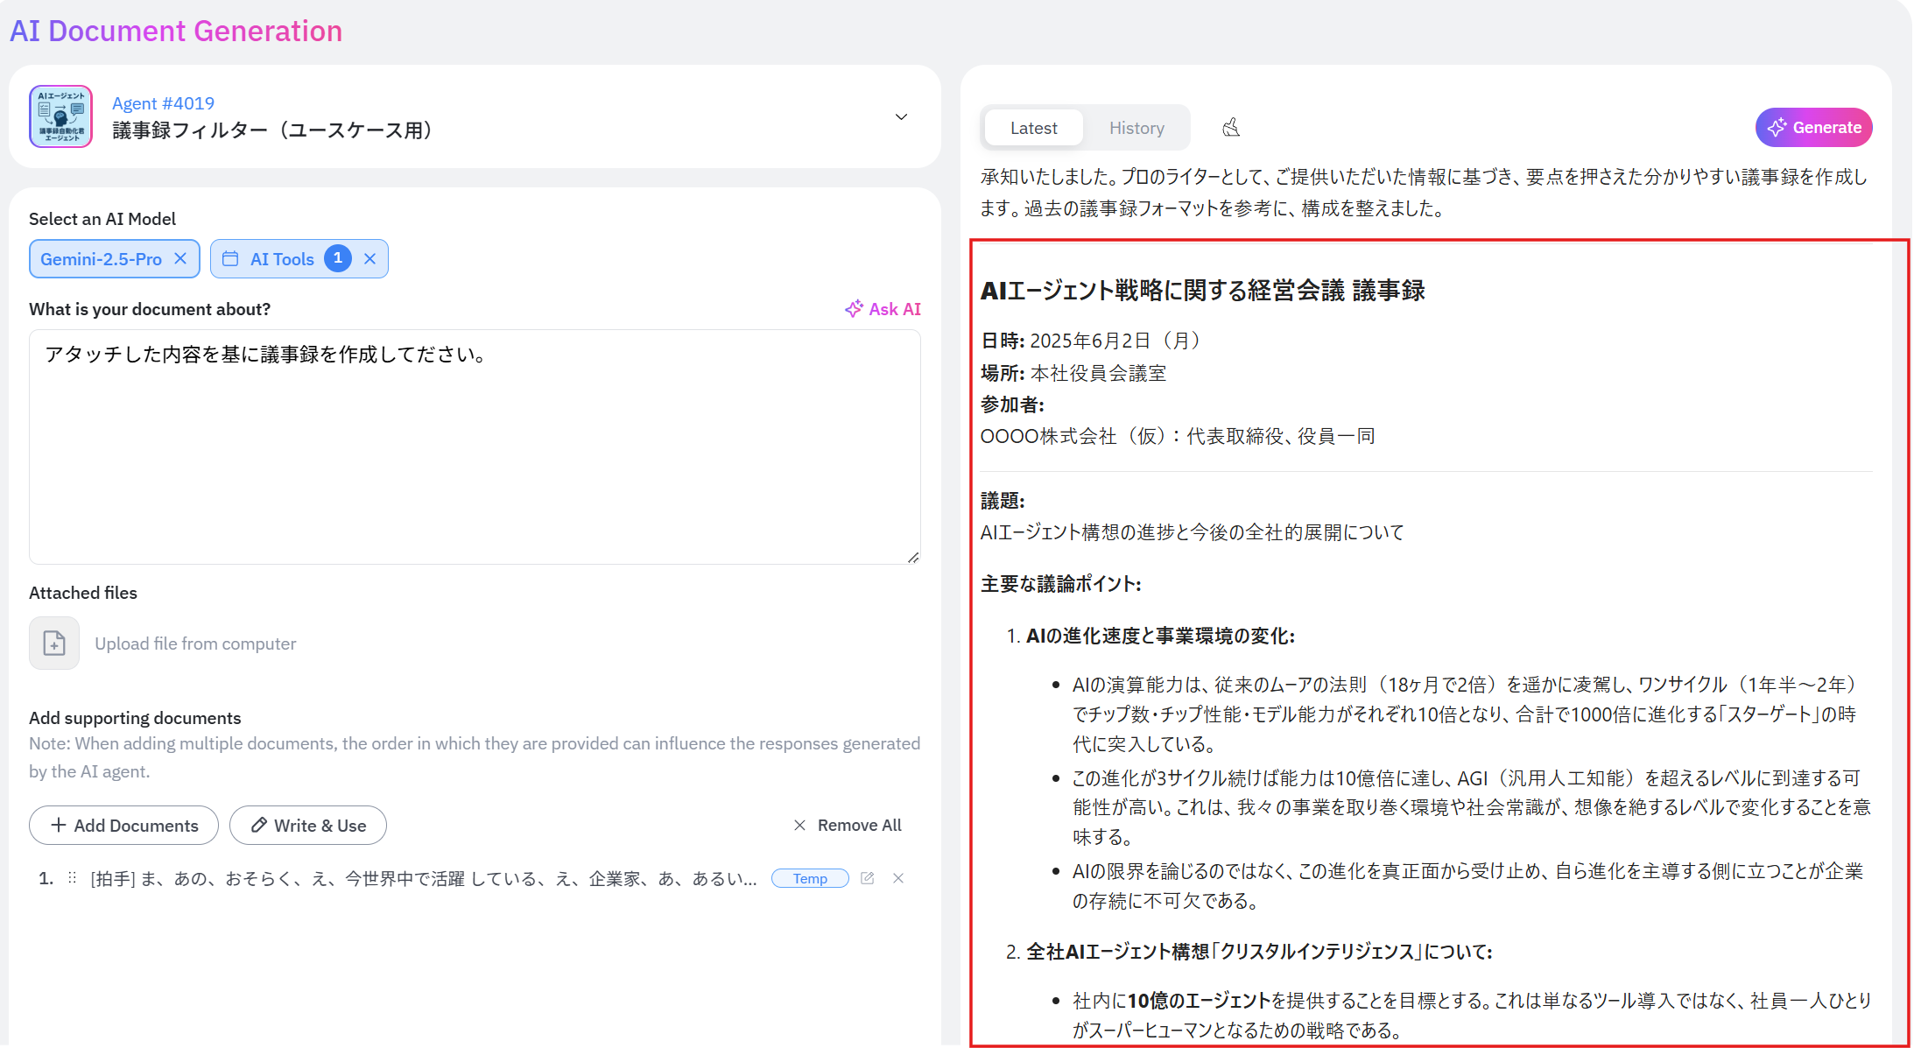
Task: Remove the Gemini-2.5-Pro model chip
Action: tap(180, 259)
